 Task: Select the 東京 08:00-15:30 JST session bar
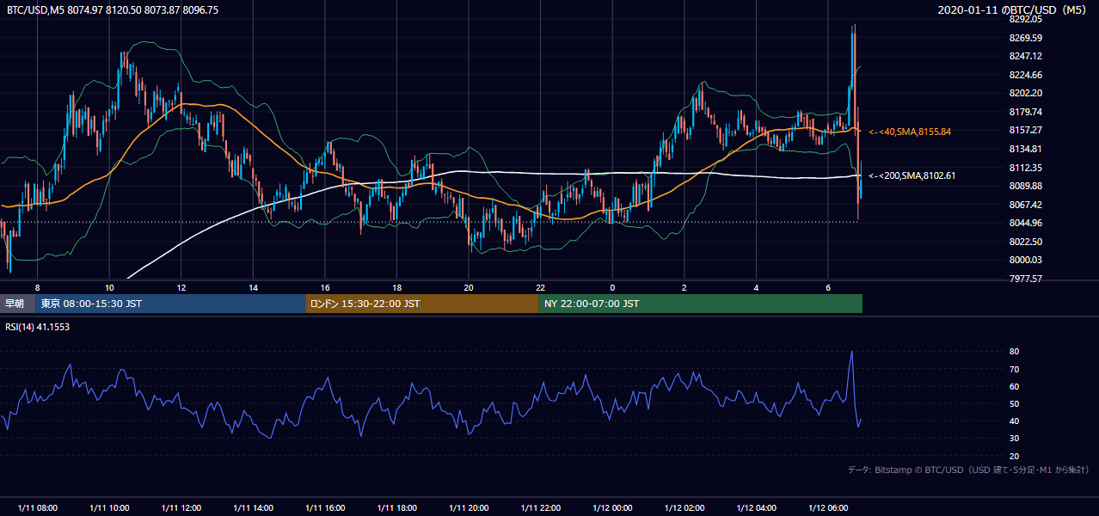point(170,304)
